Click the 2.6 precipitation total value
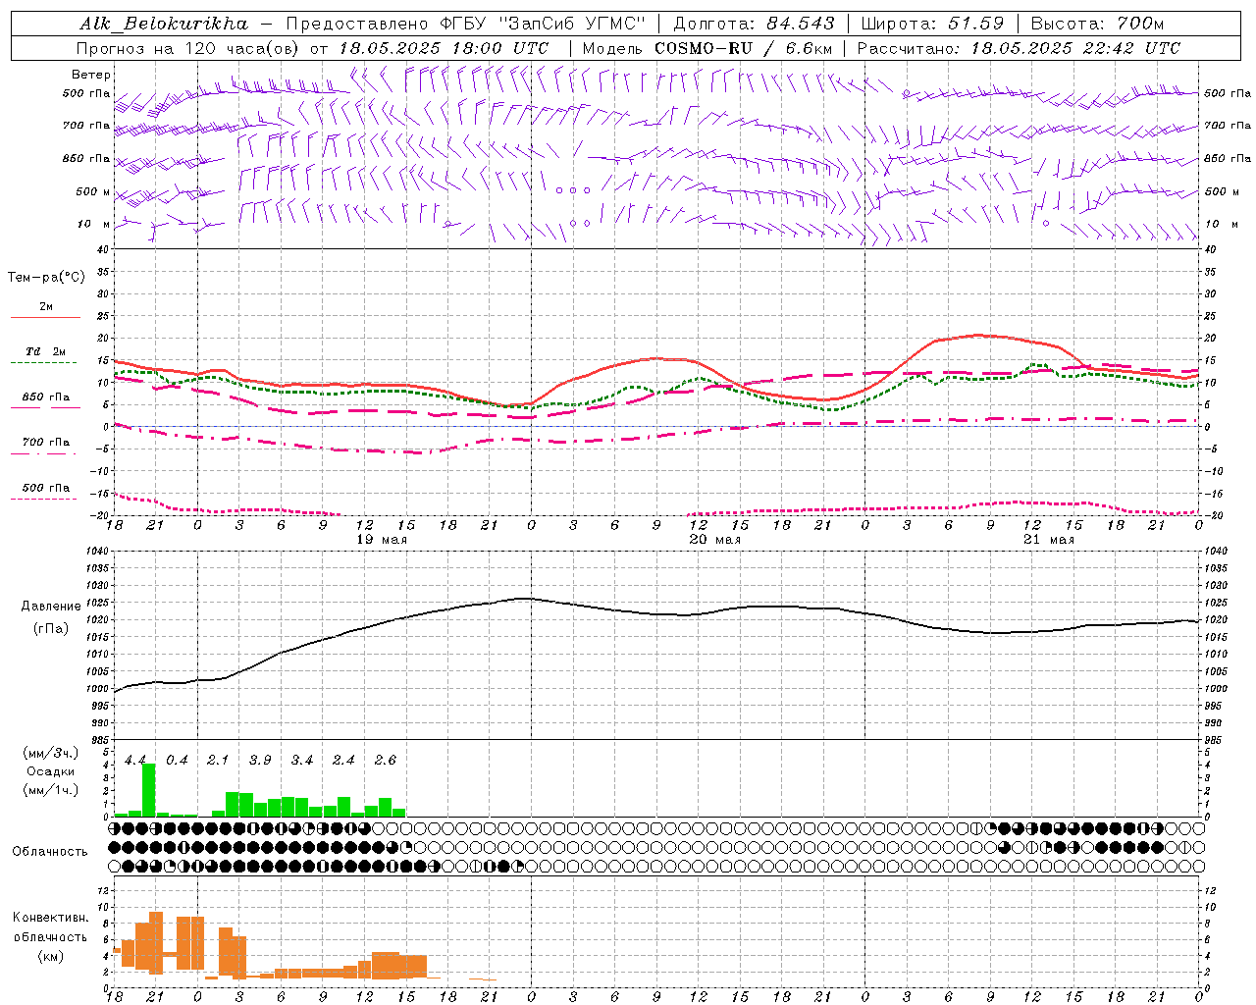Screen dimensions: 1256x1005 386,761
